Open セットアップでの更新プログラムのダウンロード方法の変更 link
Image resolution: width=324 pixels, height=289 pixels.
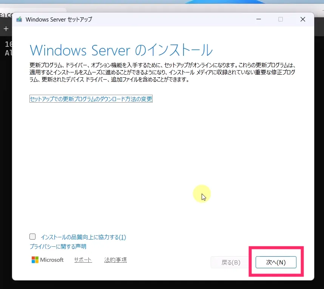point(91,99)
